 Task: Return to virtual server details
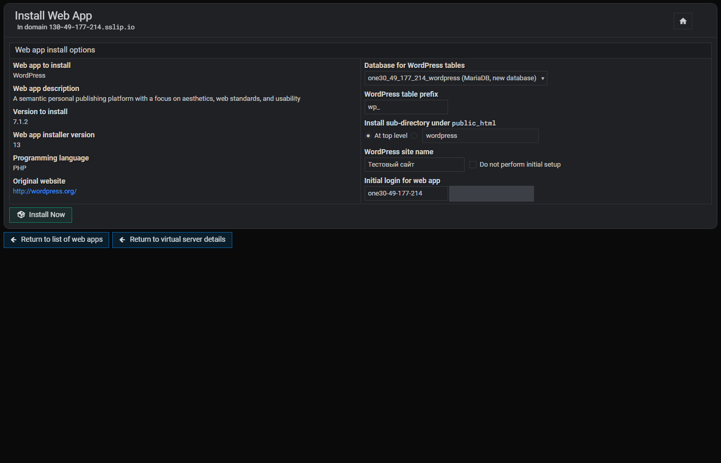click(x=172, y=240)
